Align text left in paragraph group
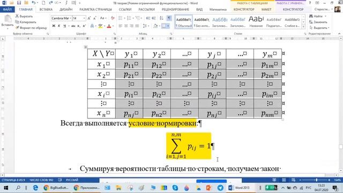The image size is (343, 193). [x=120, y=26]
